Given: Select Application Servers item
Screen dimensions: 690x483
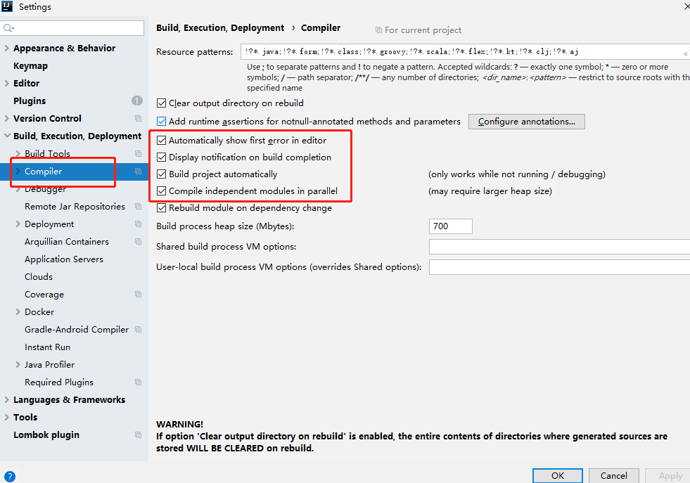Looking at the screenshot, I should coord(64,259).
